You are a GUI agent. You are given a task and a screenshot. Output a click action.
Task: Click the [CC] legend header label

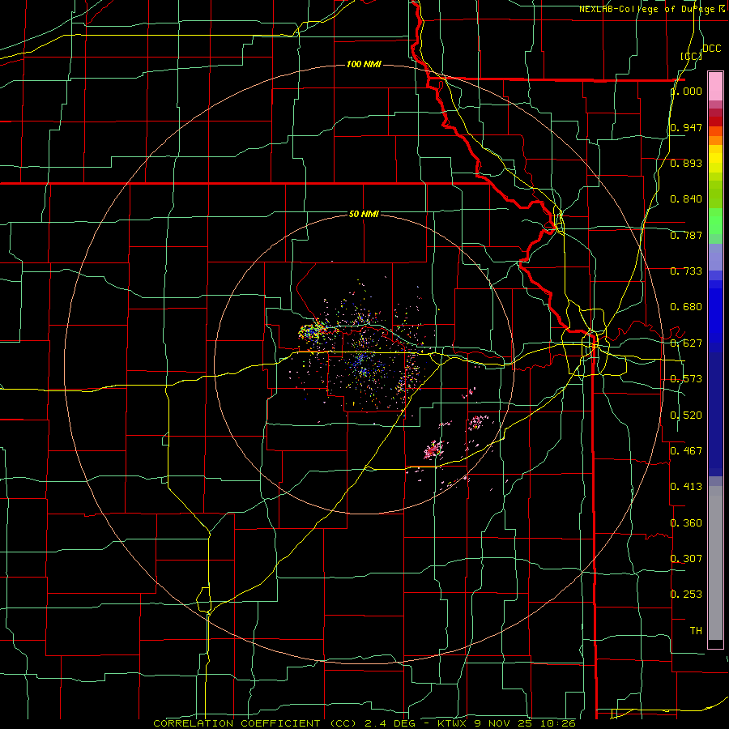(x=691, y=56)
